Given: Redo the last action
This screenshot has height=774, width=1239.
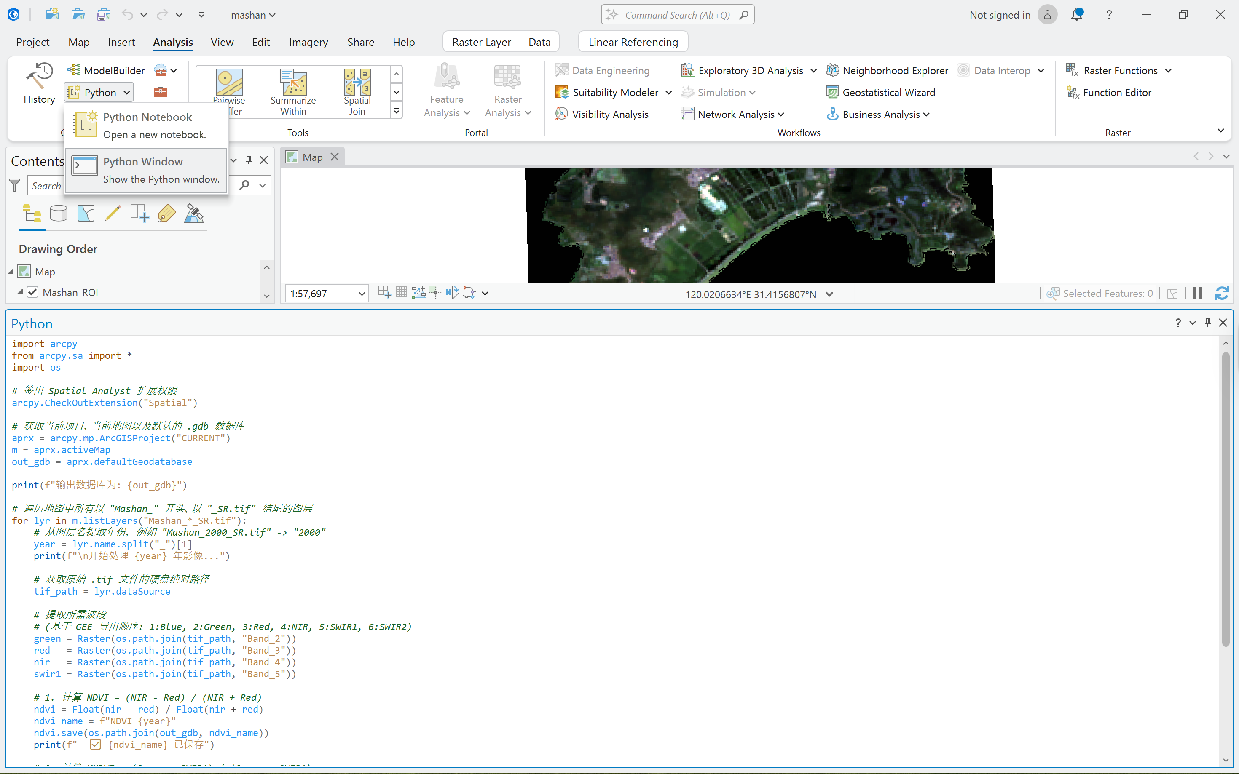Looking at the screenshot, I should 162,14.
